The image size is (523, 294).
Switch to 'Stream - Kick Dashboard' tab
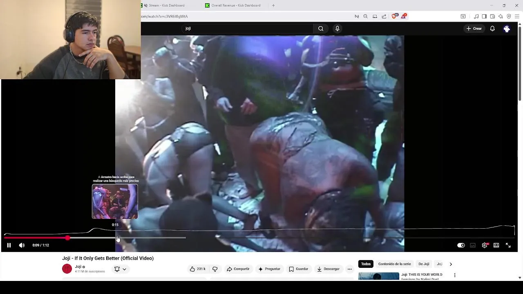pyautogui.click(x=167, y=5)
